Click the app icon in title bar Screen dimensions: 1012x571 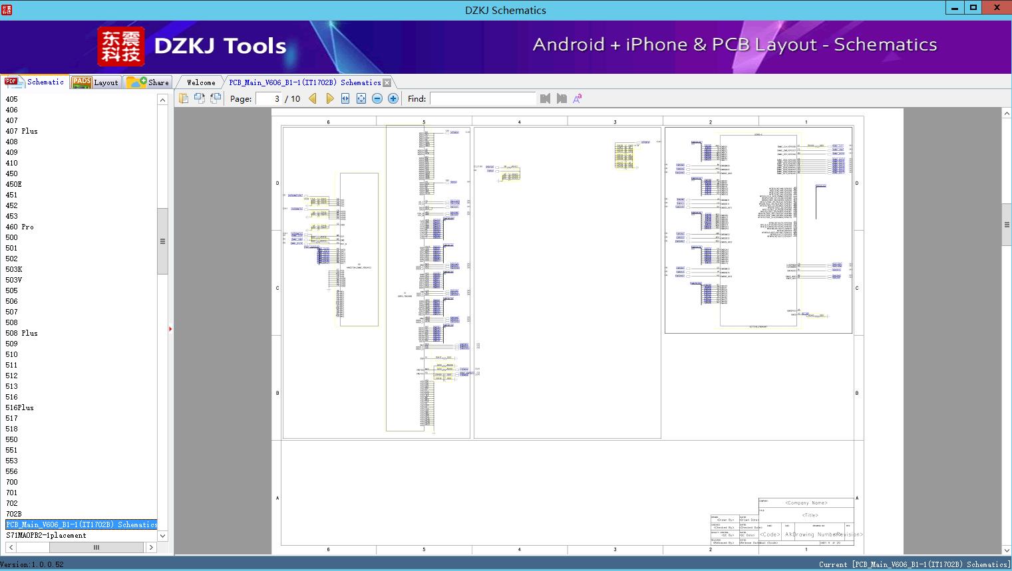pos(7,9)
